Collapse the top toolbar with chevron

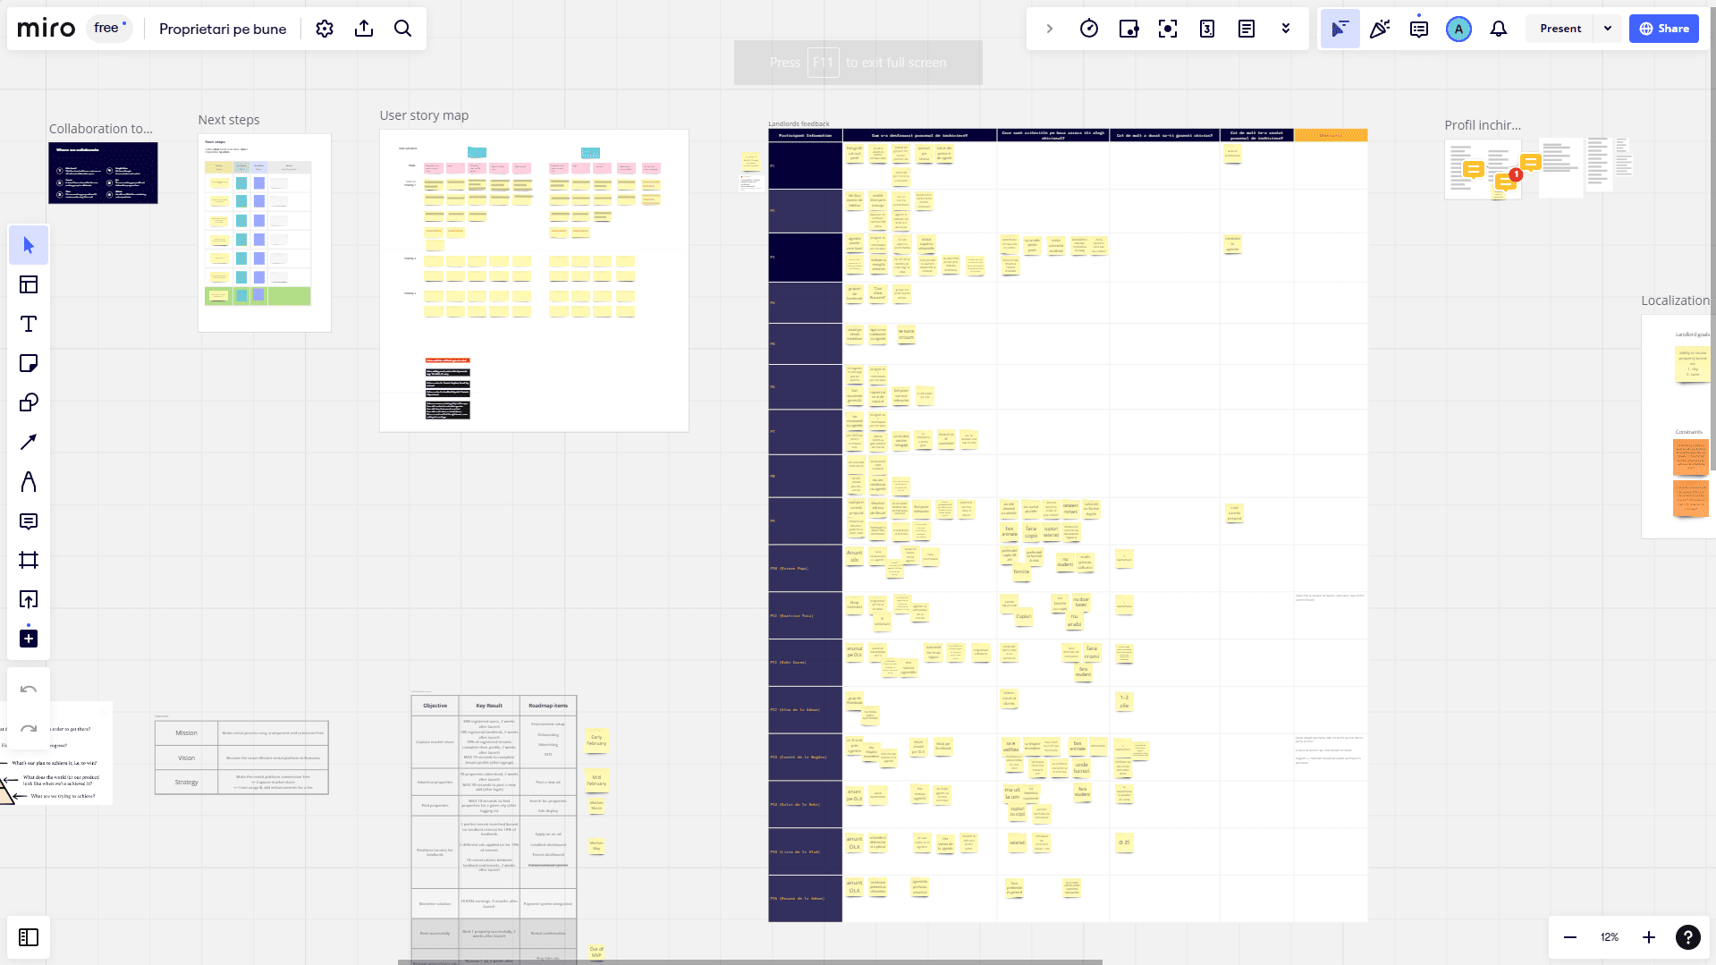1049,29
